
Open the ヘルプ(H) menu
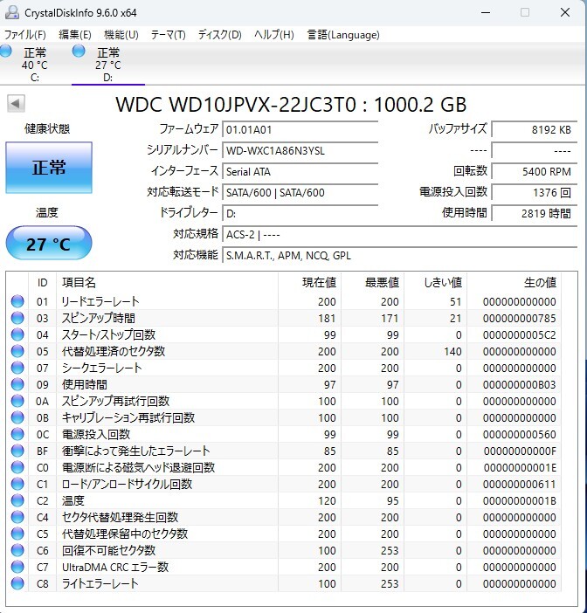tap(273, 35)
